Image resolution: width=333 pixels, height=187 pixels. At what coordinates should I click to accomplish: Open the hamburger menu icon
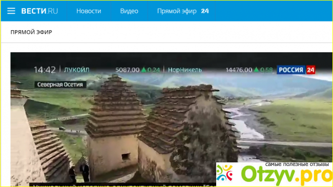[11, 11]
